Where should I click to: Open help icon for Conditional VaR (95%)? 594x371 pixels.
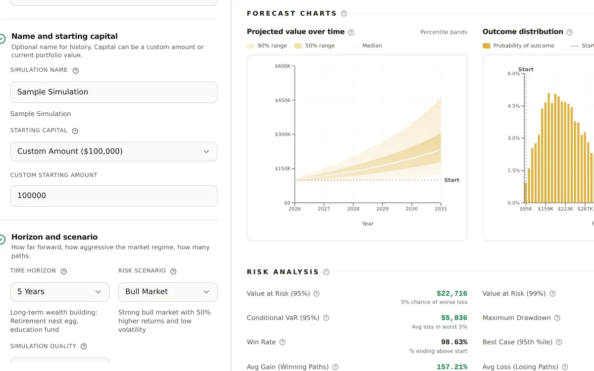point(326,318)
